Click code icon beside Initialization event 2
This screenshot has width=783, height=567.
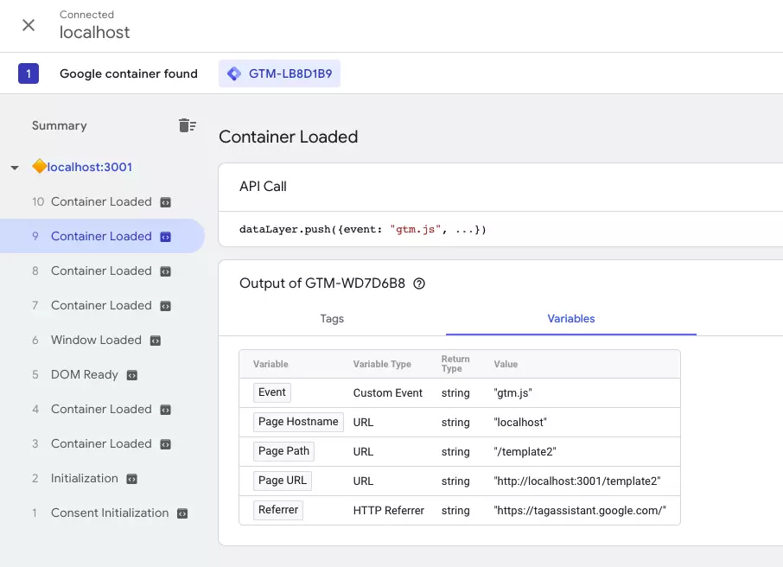132,479
